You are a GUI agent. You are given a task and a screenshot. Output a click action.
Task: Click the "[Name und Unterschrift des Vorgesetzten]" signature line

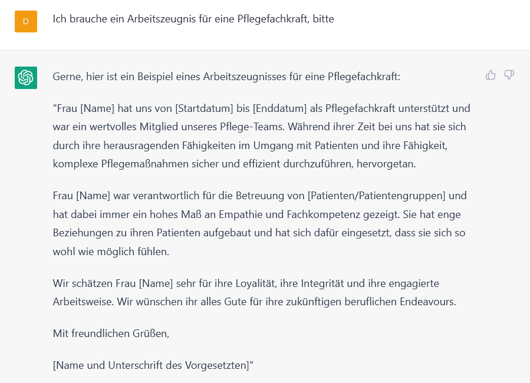[153, 365]
